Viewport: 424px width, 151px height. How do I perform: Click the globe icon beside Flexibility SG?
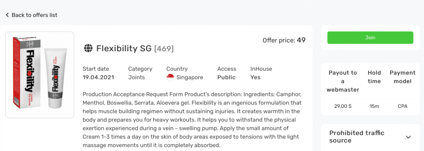pos(88,49)
